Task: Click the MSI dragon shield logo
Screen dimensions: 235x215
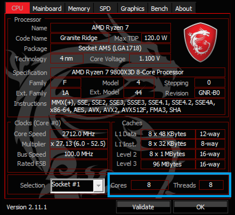Action: 200,42
